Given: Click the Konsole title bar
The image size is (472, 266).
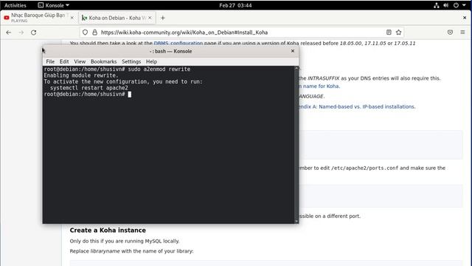Looking at the screenshot, I should click(x=170, y=51).
